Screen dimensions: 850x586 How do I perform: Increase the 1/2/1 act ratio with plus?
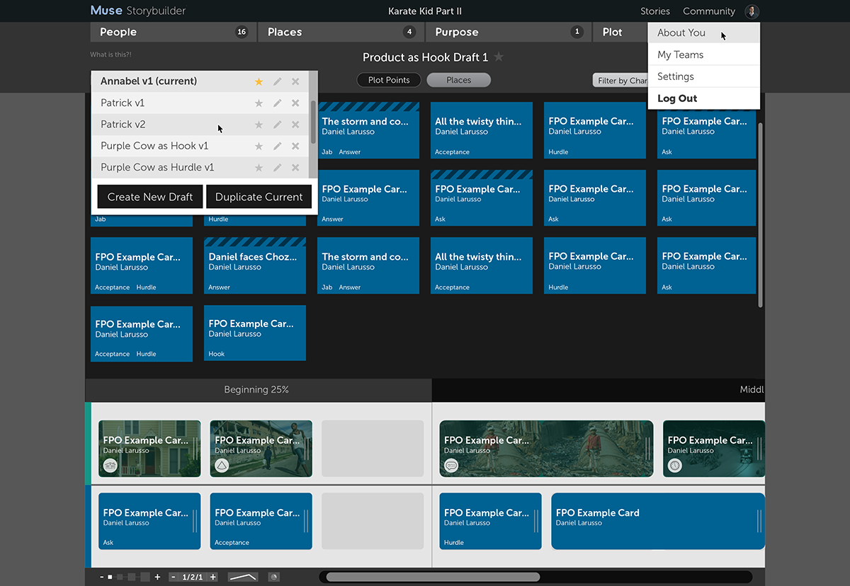click(x=212, y=577)
